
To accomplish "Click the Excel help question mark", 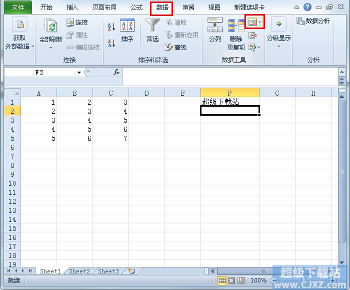I will point(307,7).
